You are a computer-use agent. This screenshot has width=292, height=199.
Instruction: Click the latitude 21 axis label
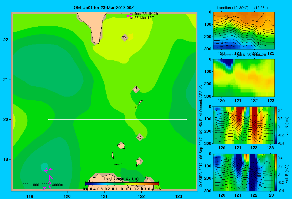[x=6, y=80]
